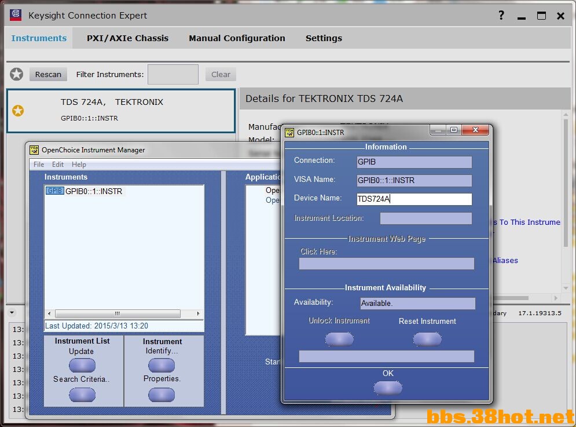Click the Instrument Location field
The width and height of the screenshot is (576, 427).
coord(425,218)
